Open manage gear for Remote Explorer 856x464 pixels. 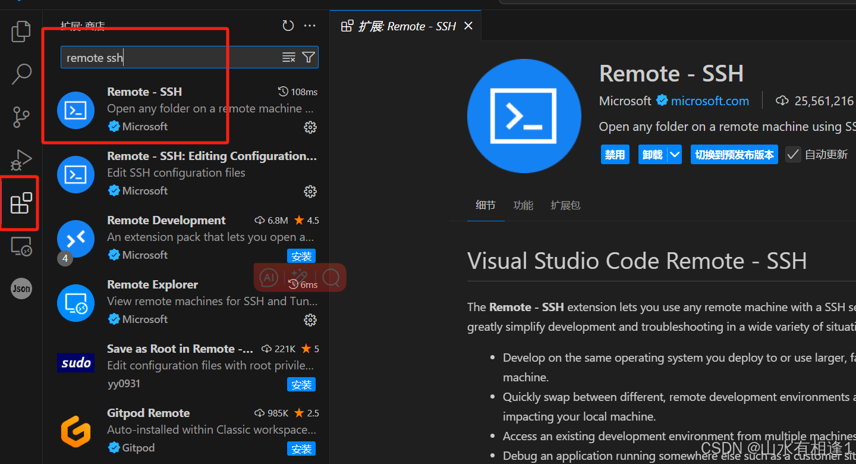(310, 320)
